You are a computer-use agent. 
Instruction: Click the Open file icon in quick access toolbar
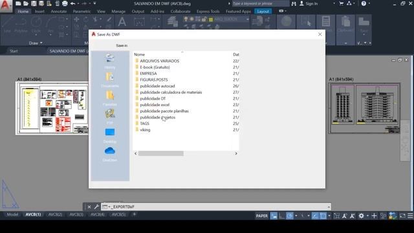[26, 3]
